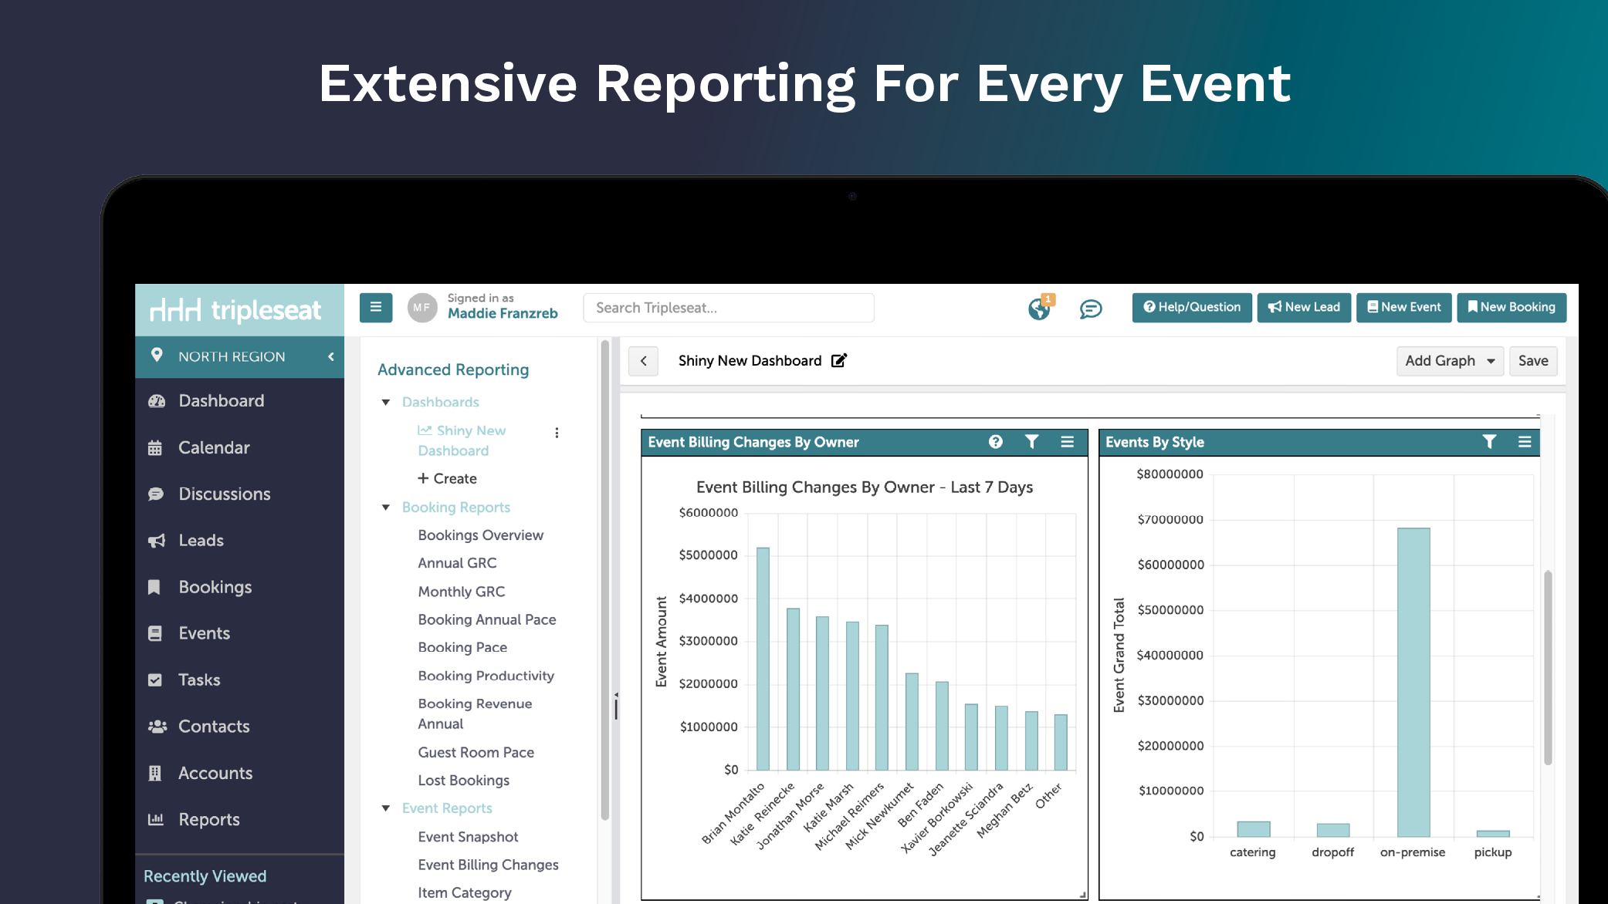Open the chat messages icon
This screenshot has height=904, width=1608.
pyautogui.click(x=1090, y=309)
